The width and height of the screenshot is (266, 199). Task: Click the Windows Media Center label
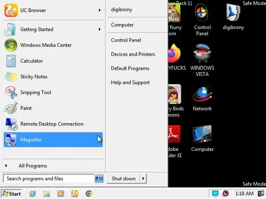tap(46, 45)
